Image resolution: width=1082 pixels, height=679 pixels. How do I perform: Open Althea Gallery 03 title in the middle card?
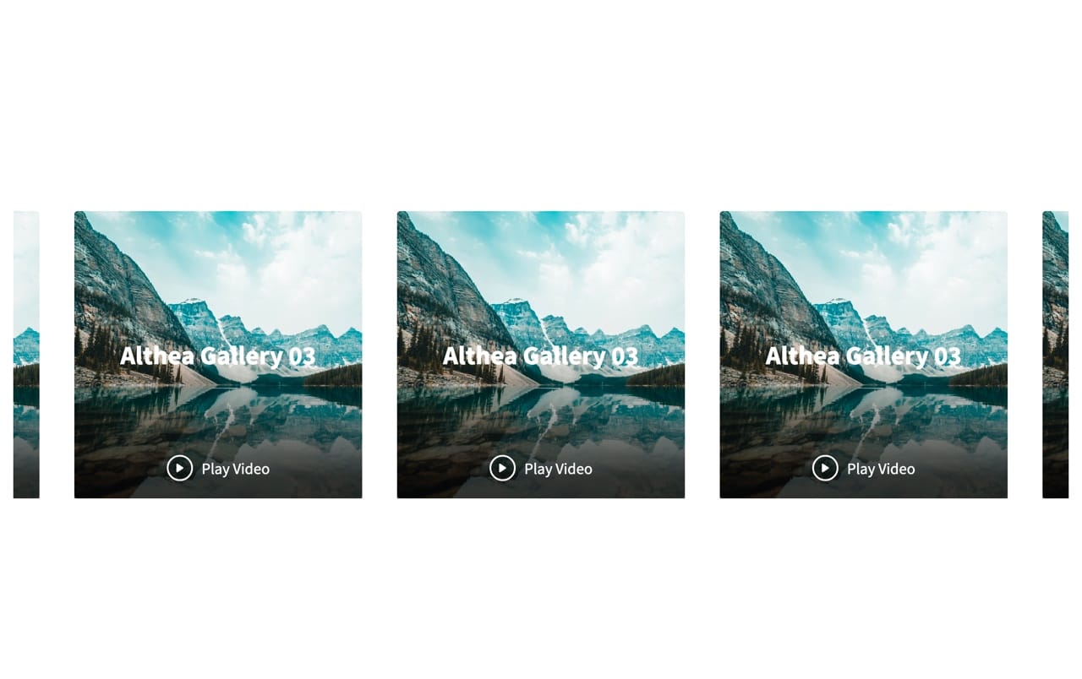[x=541, y=356]
